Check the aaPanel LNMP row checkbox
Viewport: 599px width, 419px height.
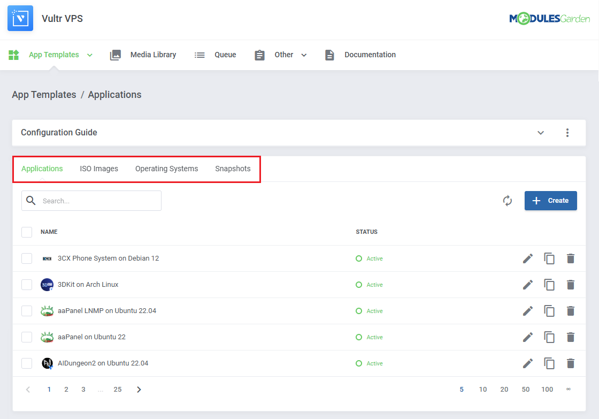pos(27,311)
